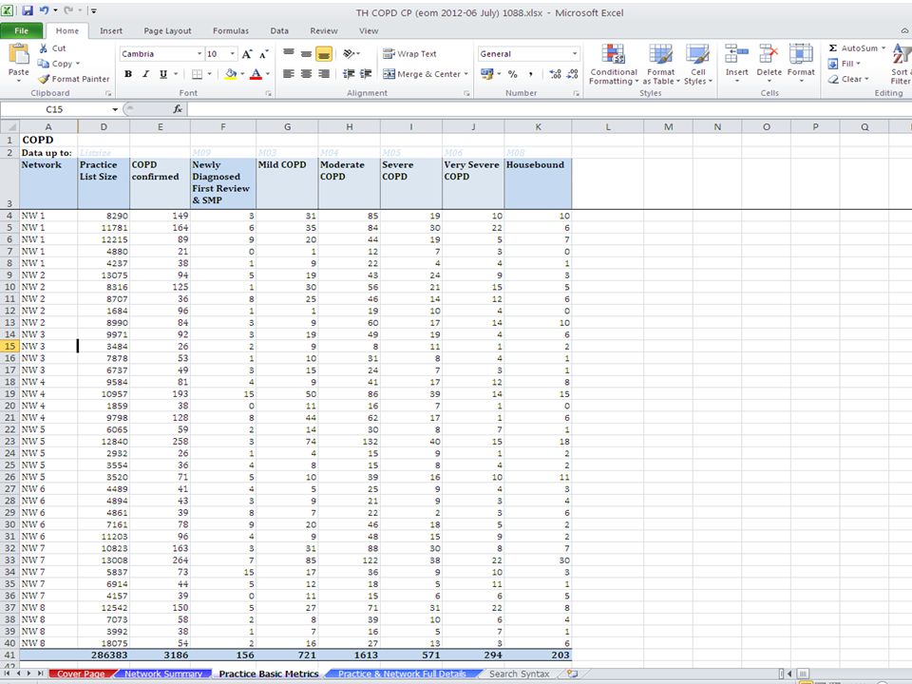Toggle Center text alignment

point(306,74)
